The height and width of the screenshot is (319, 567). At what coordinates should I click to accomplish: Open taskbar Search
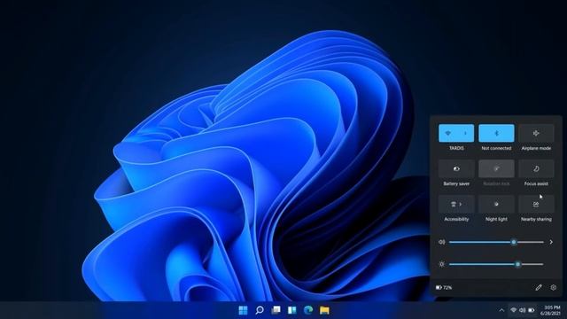click(260, 310)
